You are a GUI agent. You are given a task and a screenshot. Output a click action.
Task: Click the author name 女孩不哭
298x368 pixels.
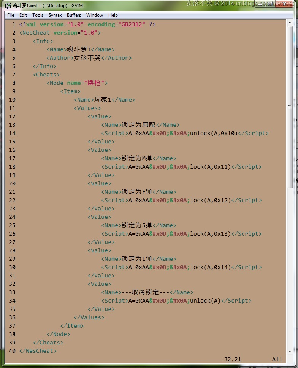87,58
